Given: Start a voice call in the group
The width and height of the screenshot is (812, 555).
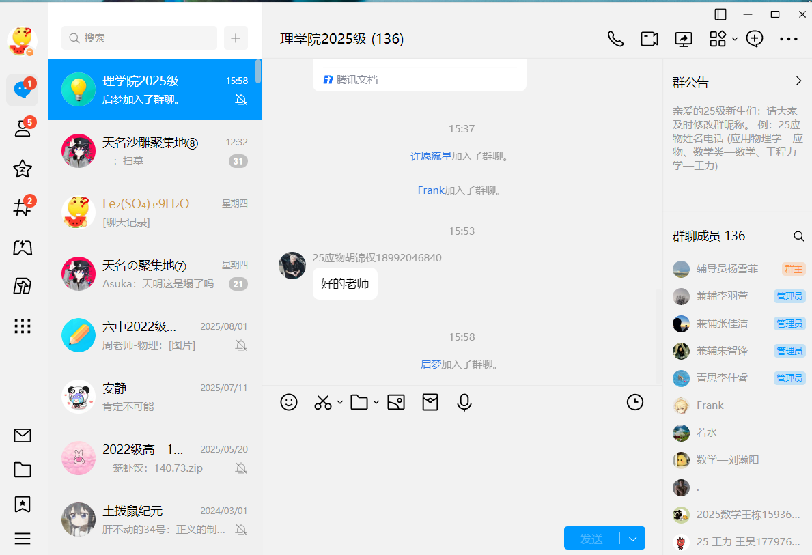Looking at the screenshot, I should coord(615,39).
